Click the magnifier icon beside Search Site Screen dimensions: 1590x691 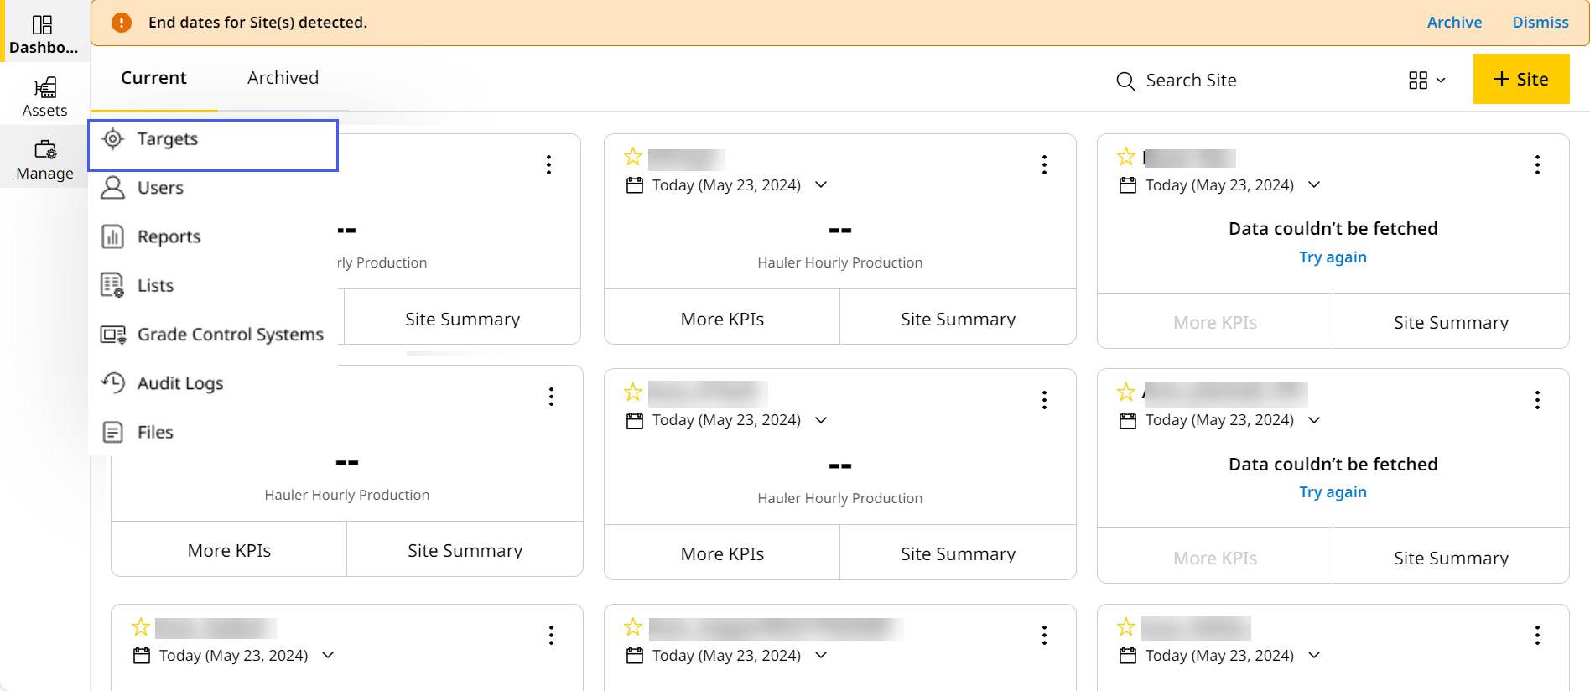click(x=1125, y=81)
